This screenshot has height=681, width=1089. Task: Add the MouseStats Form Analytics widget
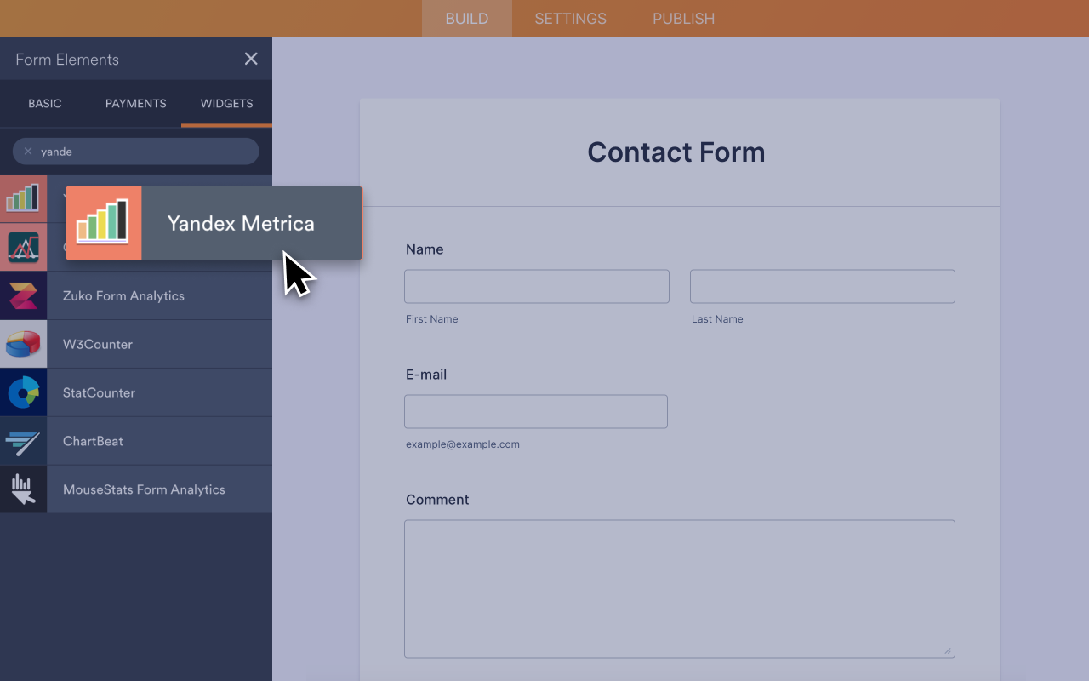[143, 489]
